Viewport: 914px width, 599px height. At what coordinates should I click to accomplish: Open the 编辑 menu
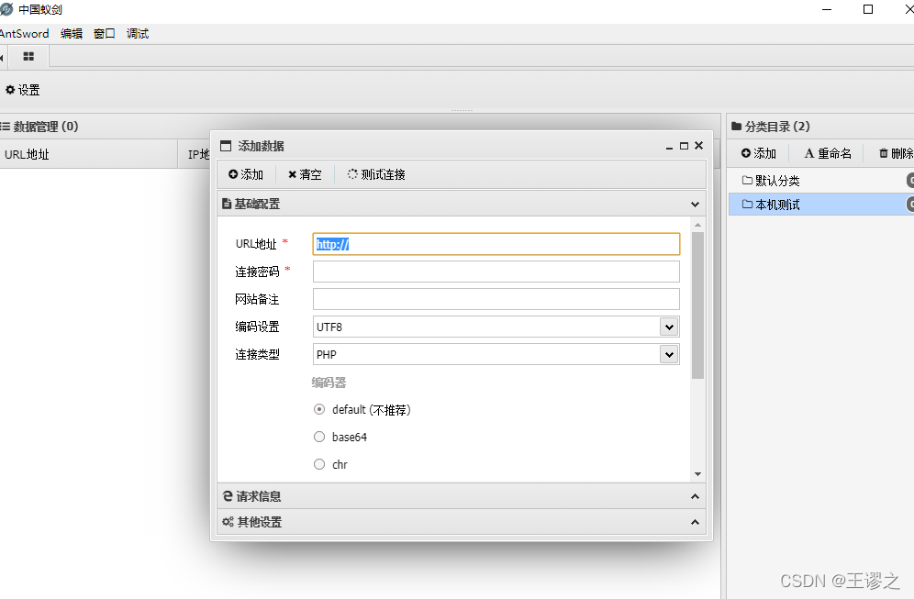[x=72, y=34]
